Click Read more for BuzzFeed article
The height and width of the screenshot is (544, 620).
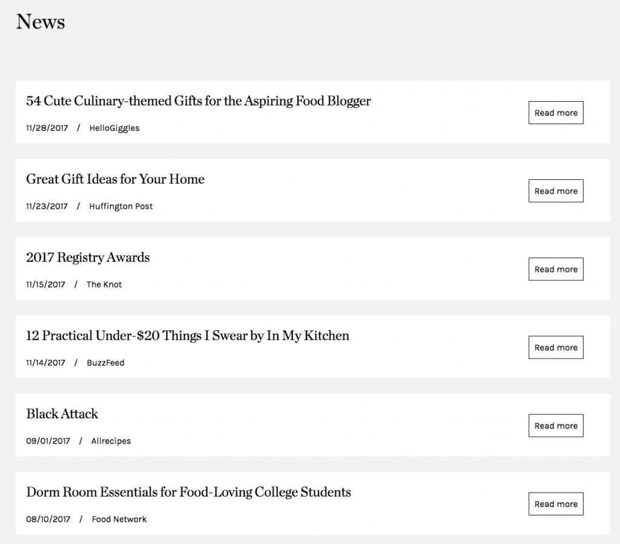556,348
